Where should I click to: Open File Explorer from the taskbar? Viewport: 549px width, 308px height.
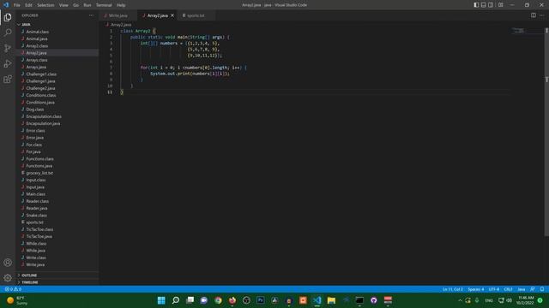pyautogui.click(x=331, y=300)
